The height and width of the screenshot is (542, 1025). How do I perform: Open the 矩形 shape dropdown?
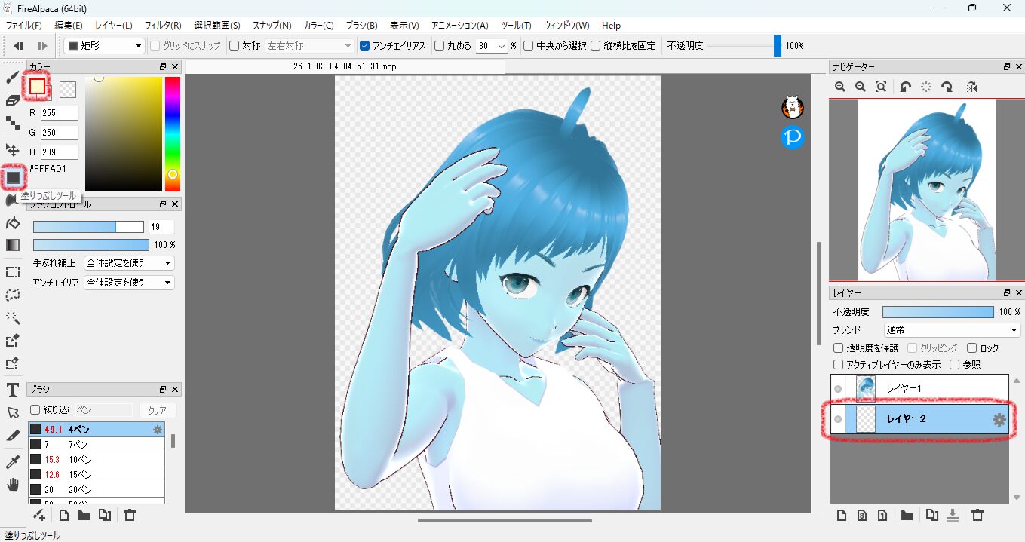pyautogui.click(x=105, y=46)
